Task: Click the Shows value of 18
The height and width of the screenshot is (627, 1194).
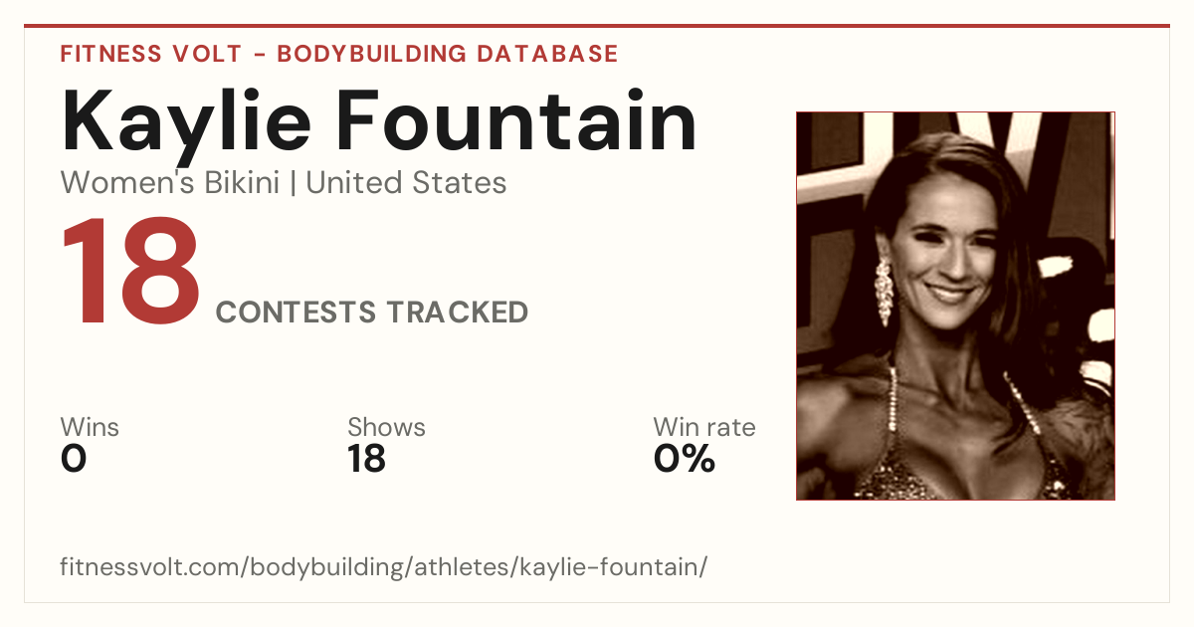Action: tap(367, 459)
